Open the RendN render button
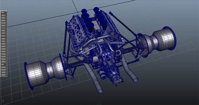Viewport: 199px width, 105px height. [x=3, y=57]
